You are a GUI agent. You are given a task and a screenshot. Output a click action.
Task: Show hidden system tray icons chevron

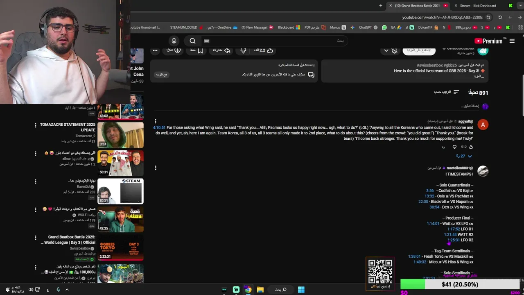[67, 290]
